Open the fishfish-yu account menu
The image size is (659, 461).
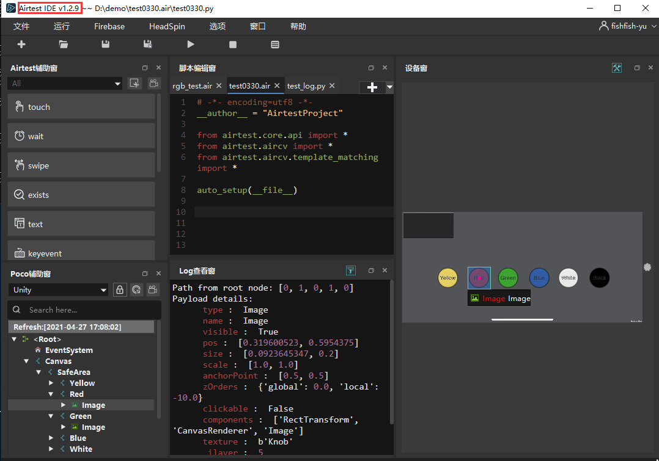(627, 26)
